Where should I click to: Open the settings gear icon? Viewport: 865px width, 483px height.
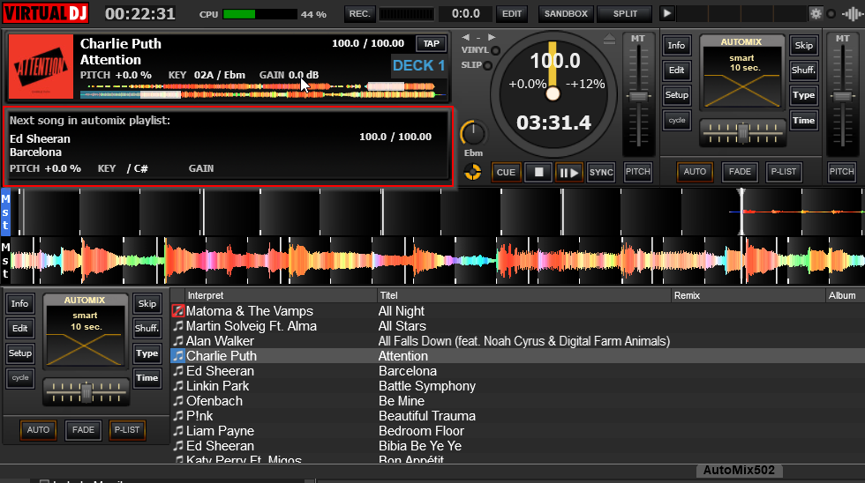[x=816, y=14]
